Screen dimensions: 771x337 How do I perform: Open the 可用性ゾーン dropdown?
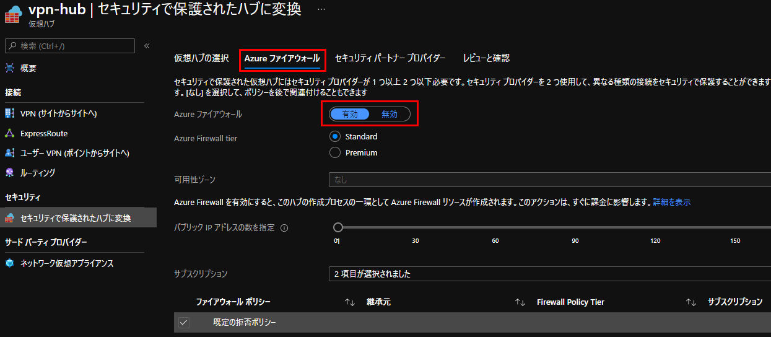click(x=549, y=180)
